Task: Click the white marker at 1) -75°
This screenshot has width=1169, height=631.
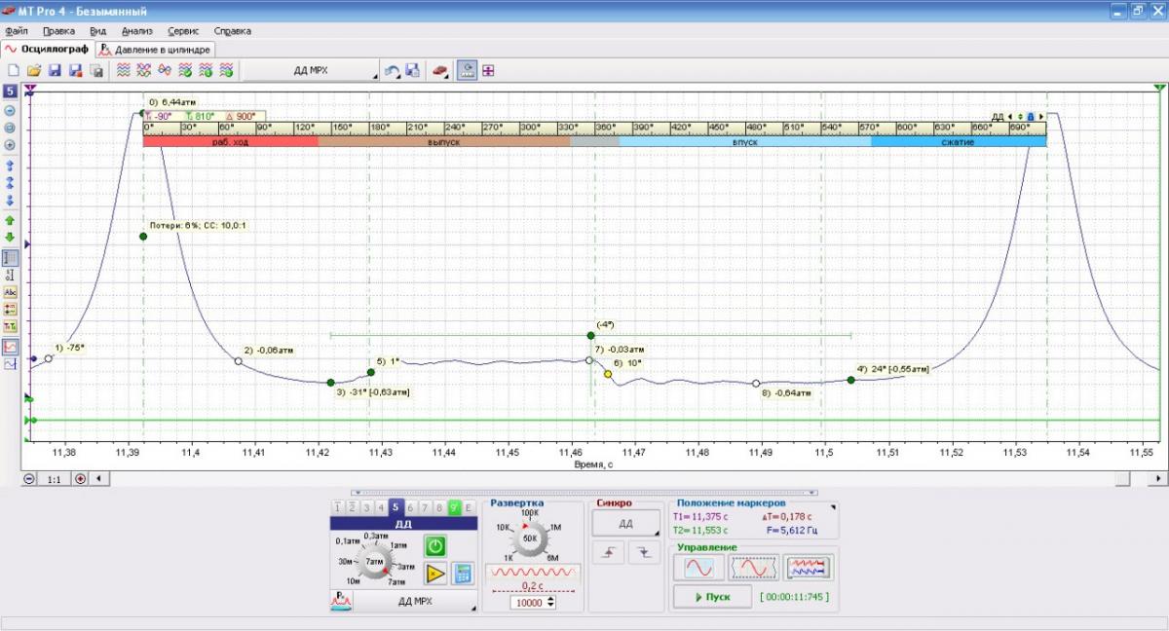Action: click(49, 358)
